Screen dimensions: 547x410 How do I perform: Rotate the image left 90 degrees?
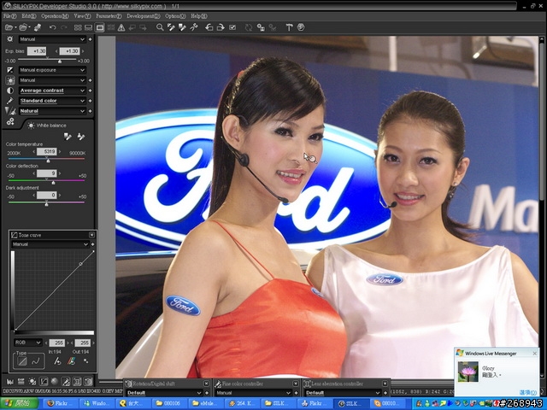(209, 27)
